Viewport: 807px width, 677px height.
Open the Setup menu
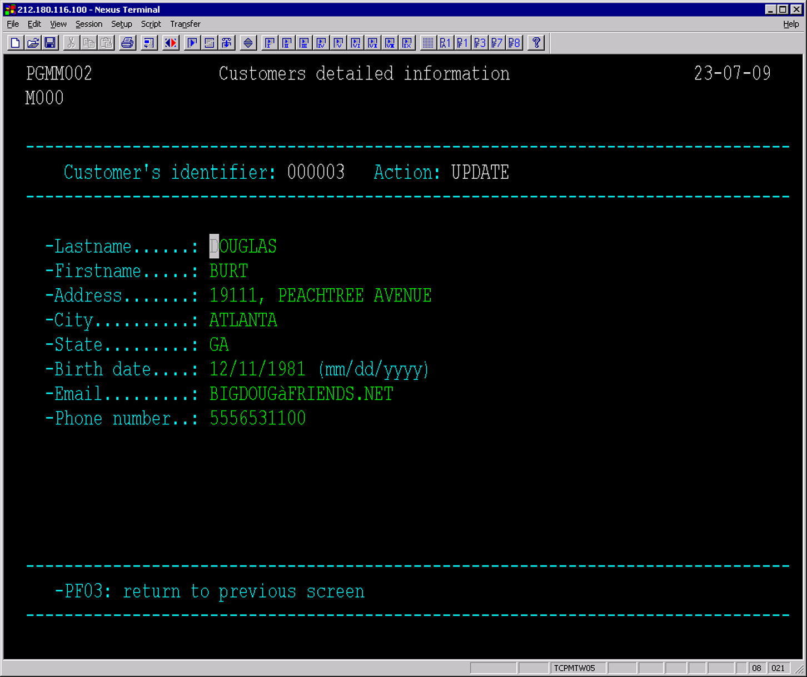(x=122, y=24)
